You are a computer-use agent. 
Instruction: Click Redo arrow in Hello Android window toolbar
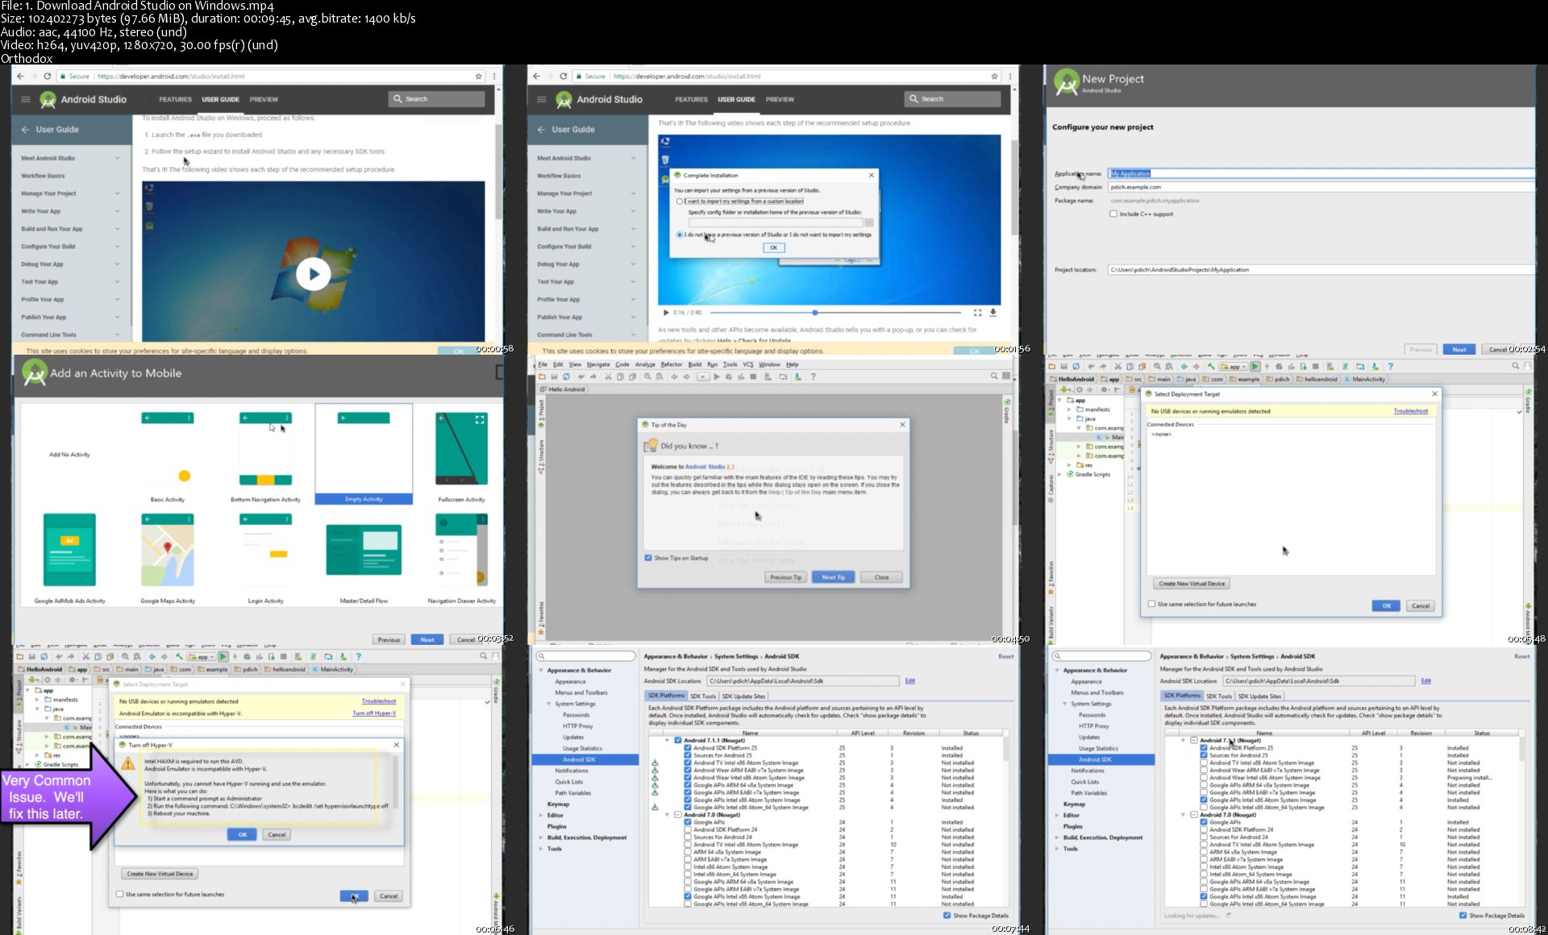pos(593,376)
